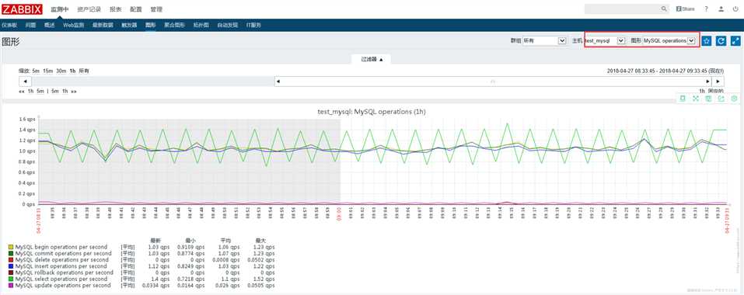Set zoom to 所有
This screenshot has height=295, width=744.
(84, 71)
